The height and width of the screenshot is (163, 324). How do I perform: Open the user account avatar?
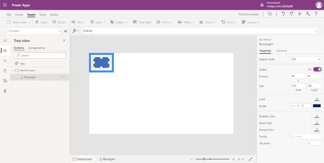pos(319,5)
